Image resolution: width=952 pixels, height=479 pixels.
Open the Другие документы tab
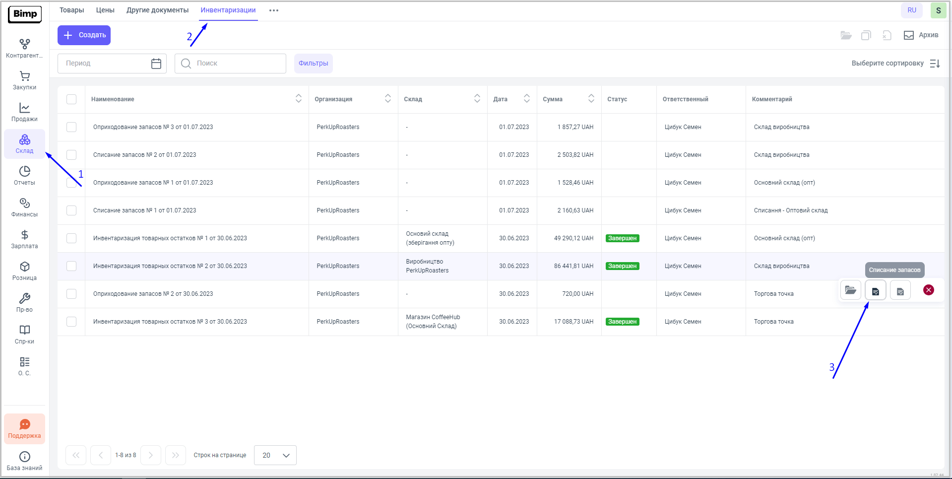tap(157, 10)
